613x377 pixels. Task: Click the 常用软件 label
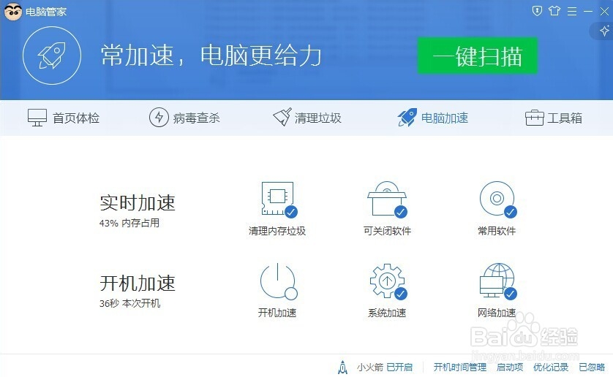[497, 231]
